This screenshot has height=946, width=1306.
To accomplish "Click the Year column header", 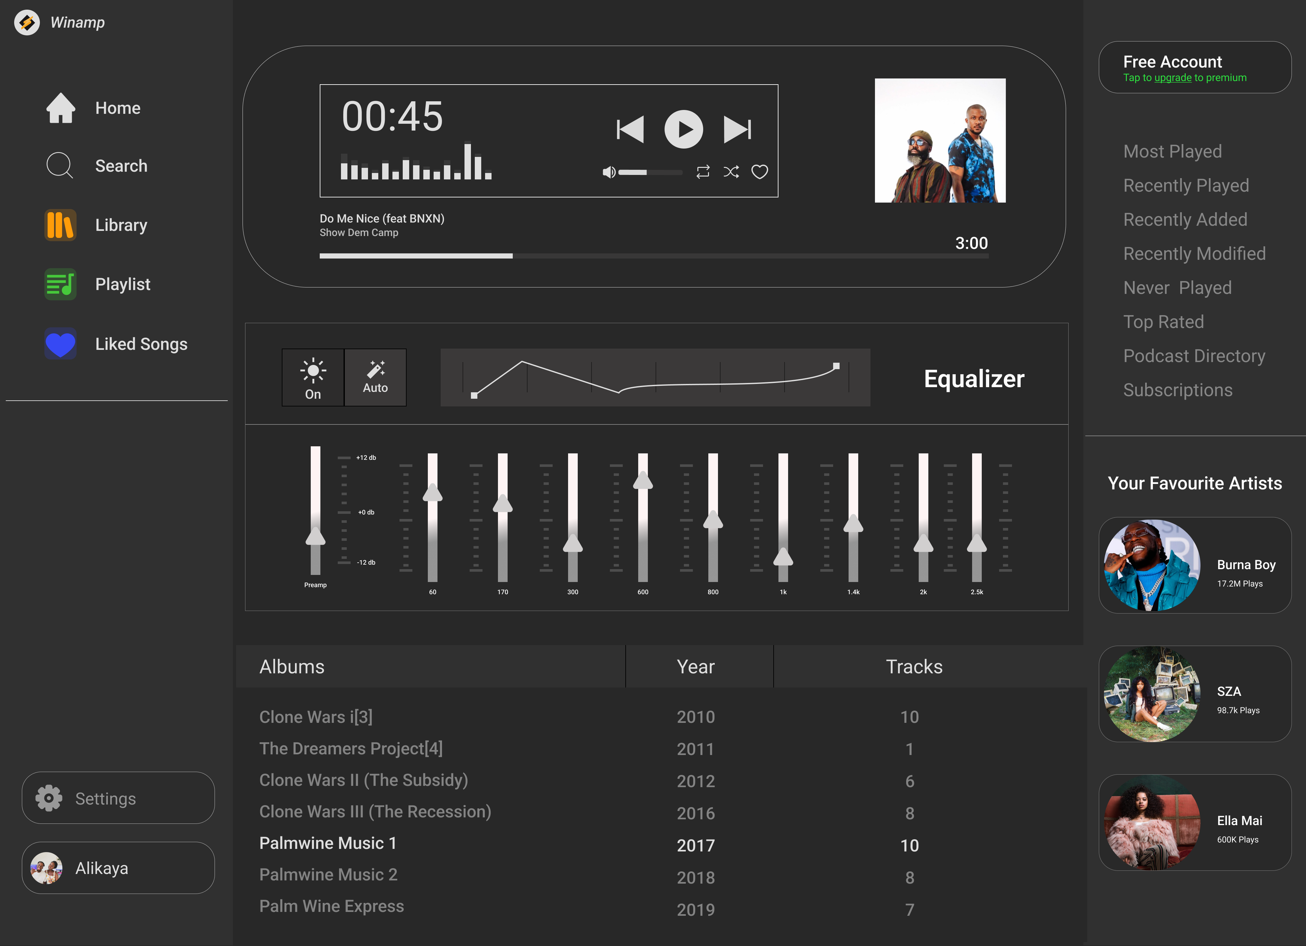I will click(x=695, y=666).
